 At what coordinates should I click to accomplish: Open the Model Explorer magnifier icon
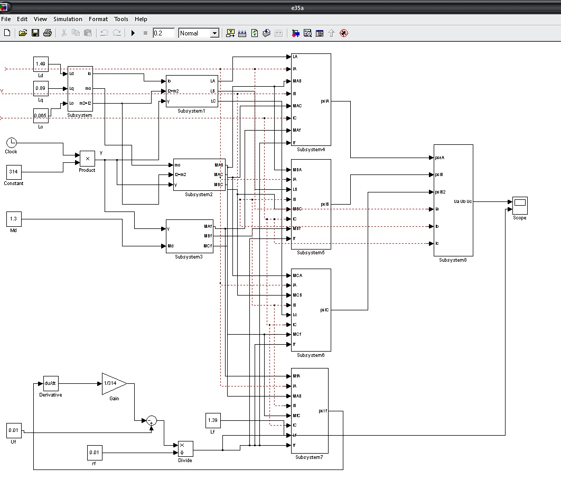307,33
